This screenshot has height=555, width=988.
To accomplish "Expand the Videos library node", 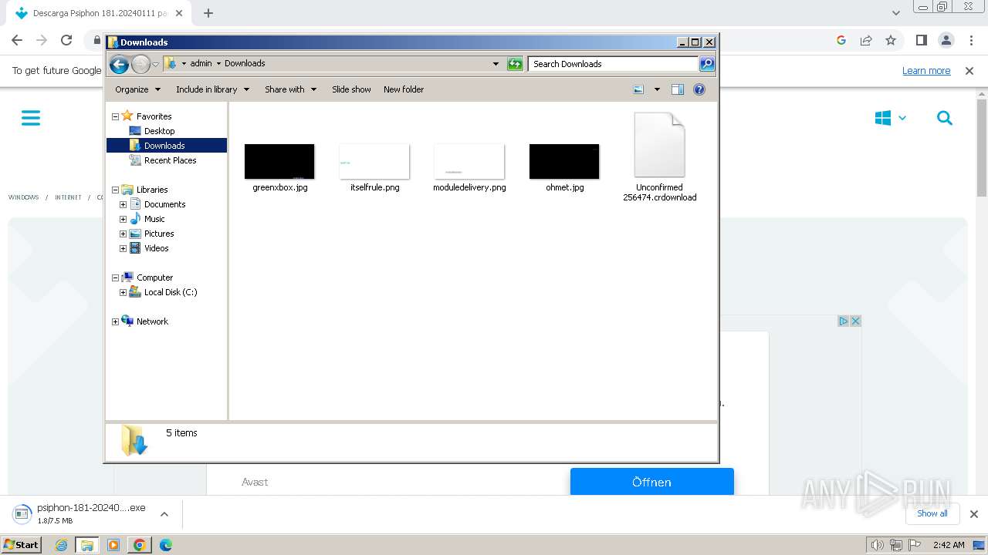I will pos(123,248).
